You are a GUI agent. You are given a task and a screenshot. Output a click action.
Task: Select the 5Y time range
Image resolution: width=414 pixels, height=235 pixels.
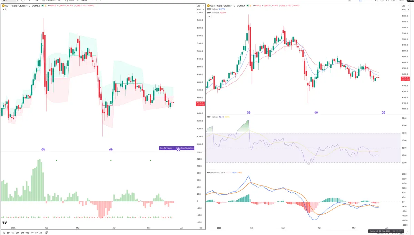tap(37, 233)
